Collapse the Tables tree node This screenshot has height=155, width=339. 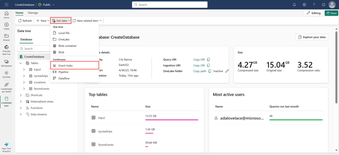point(21,63)
